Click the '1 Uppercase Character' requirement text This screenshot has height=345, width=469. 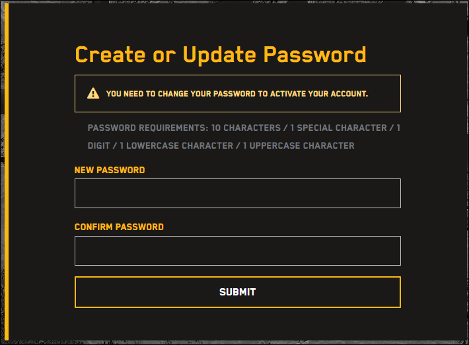pos(299,145)
